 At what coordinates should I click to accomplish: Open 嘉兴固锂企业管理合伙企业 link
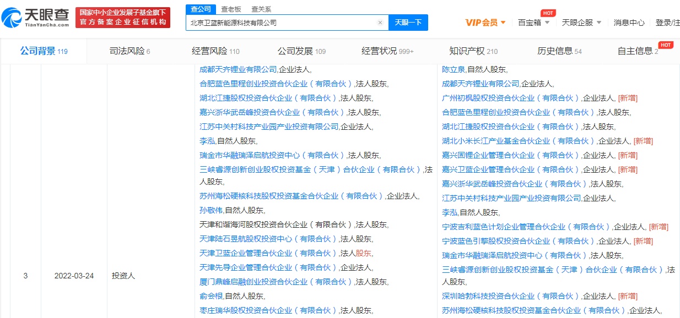(x=511, y=155)
